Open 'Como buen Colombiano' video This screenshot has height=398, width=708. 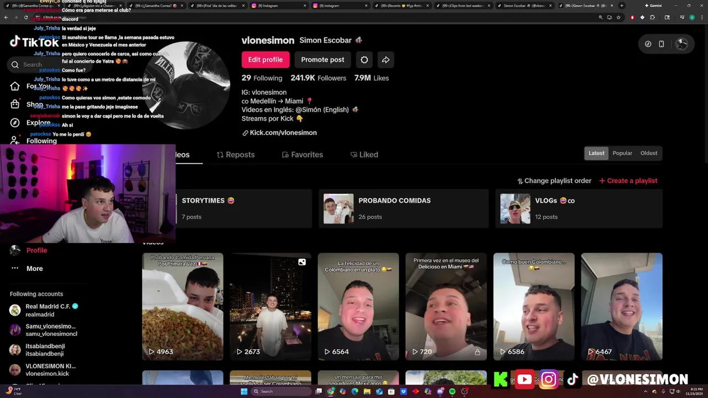534,307
